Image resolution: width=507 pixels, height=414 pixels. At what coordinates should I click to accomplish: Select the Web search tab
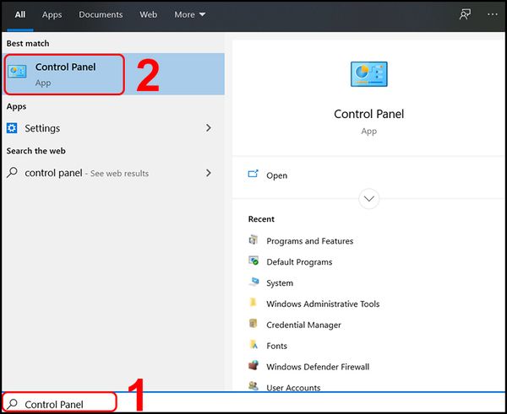[148, 14]
